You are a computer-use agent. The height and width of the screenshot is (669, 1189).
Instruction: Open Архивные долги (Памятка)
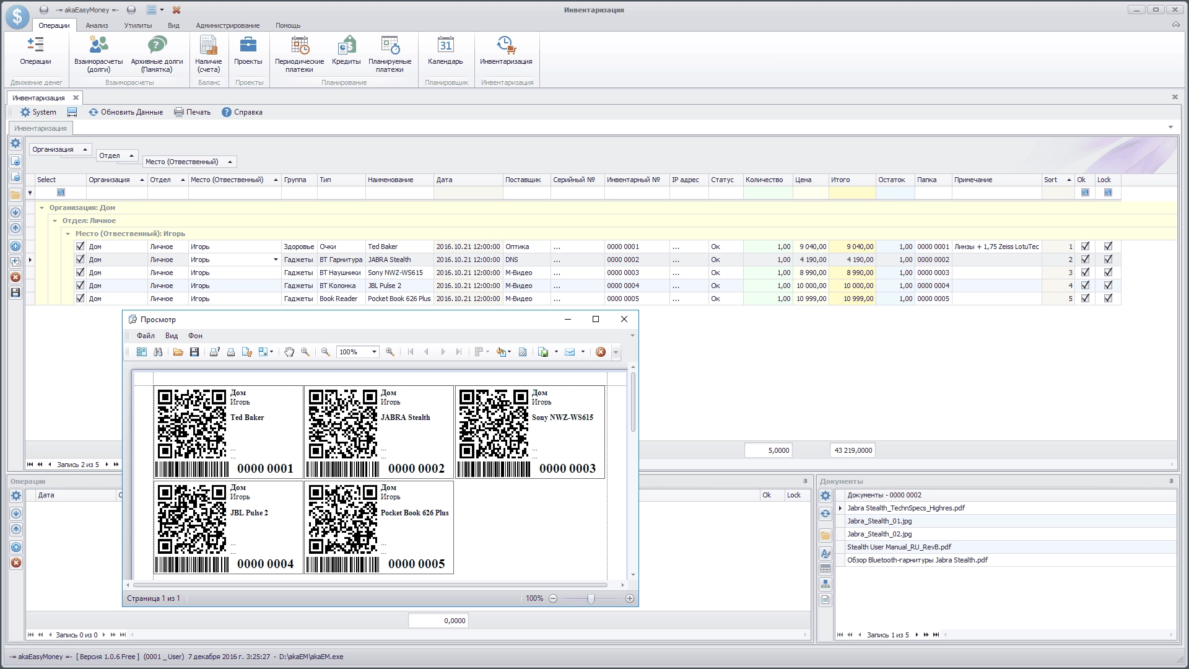click(x=157, y=55)
